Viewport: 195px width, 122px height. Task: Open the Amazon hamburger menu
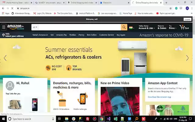click(x=4, y=27)
